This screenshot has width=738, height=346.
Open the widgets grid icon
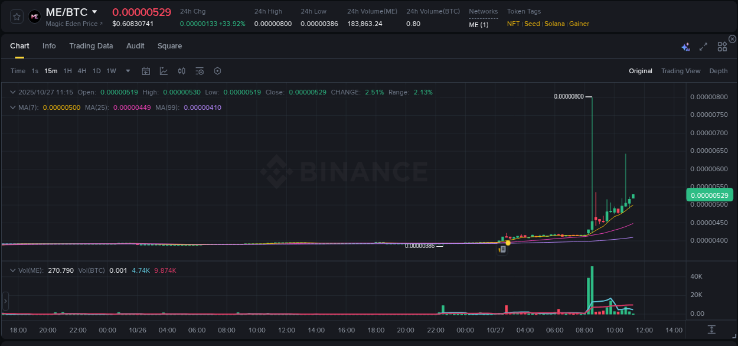coord(722,46)
